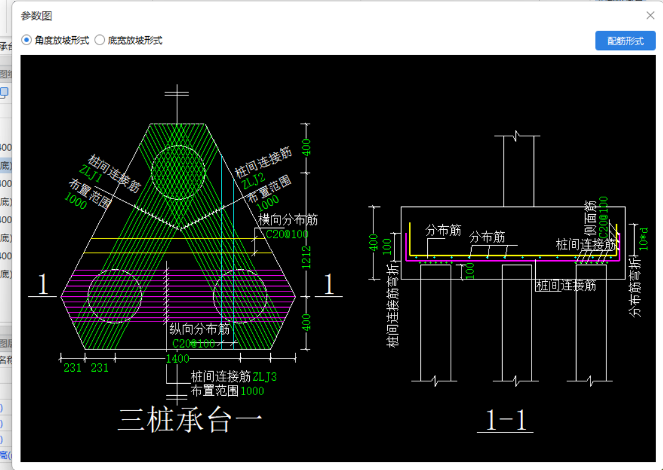Viewport: 663px width, 470px height.
Task: Click the 400 dimension above 1212
Action: pos(306,147)
